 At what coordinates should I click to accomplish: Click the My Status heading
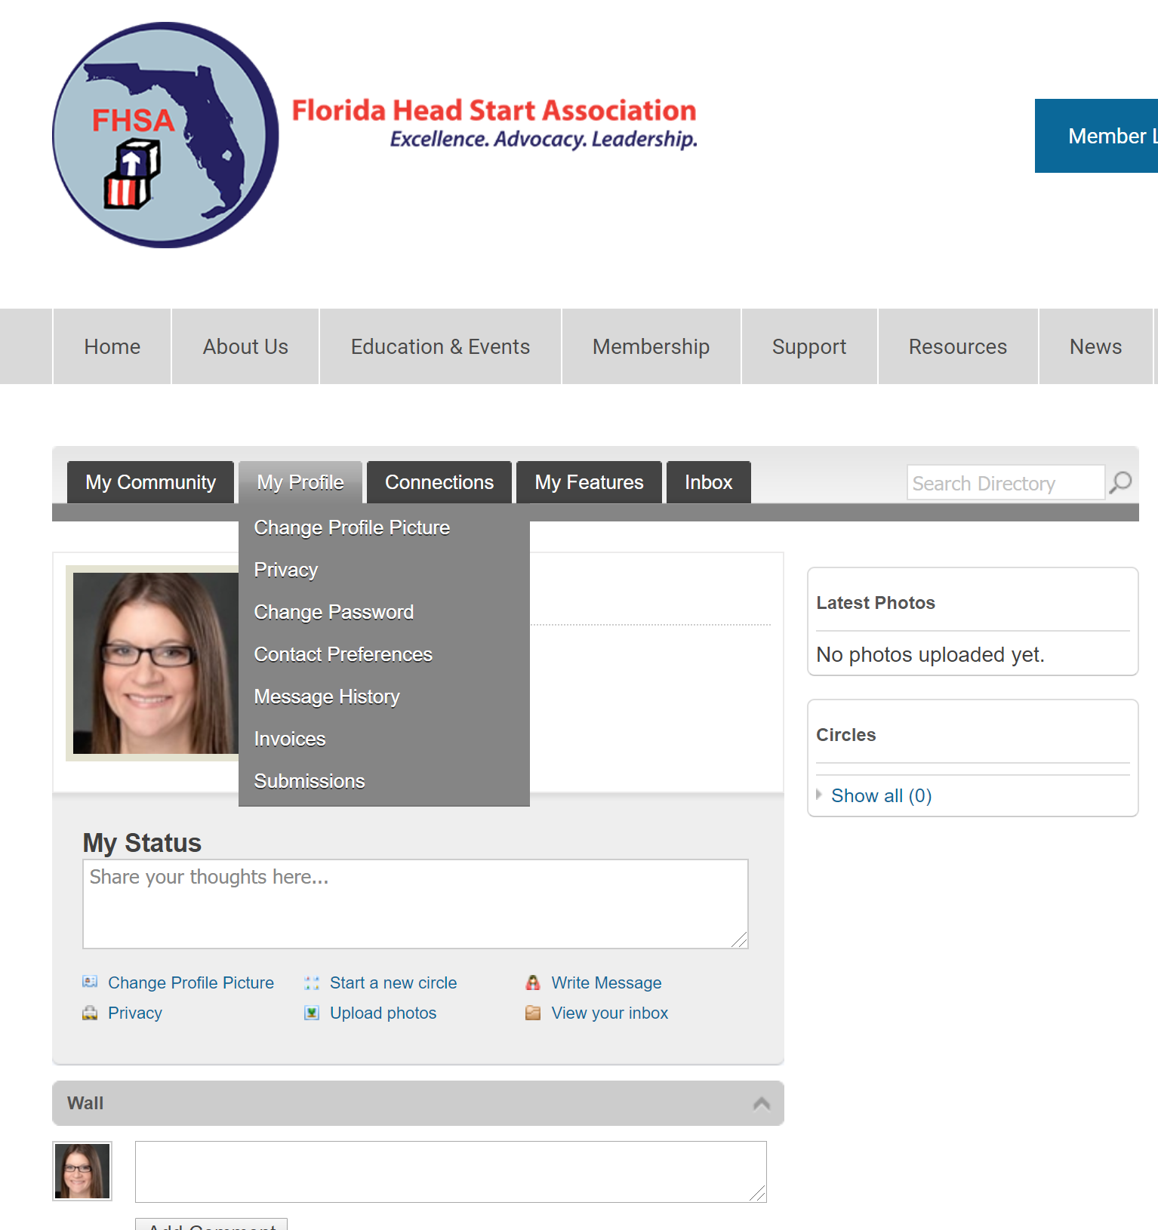142,843
